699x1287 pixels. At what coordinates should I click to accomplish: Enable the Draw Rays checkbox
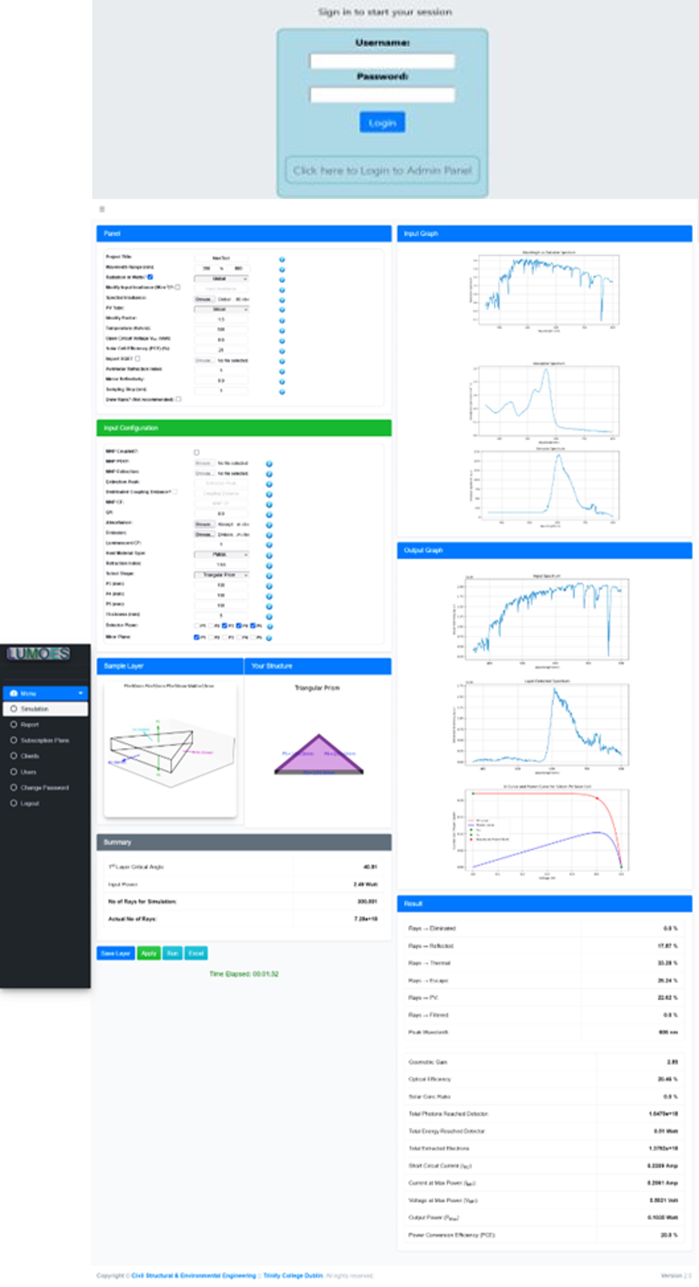coord(178,399)
